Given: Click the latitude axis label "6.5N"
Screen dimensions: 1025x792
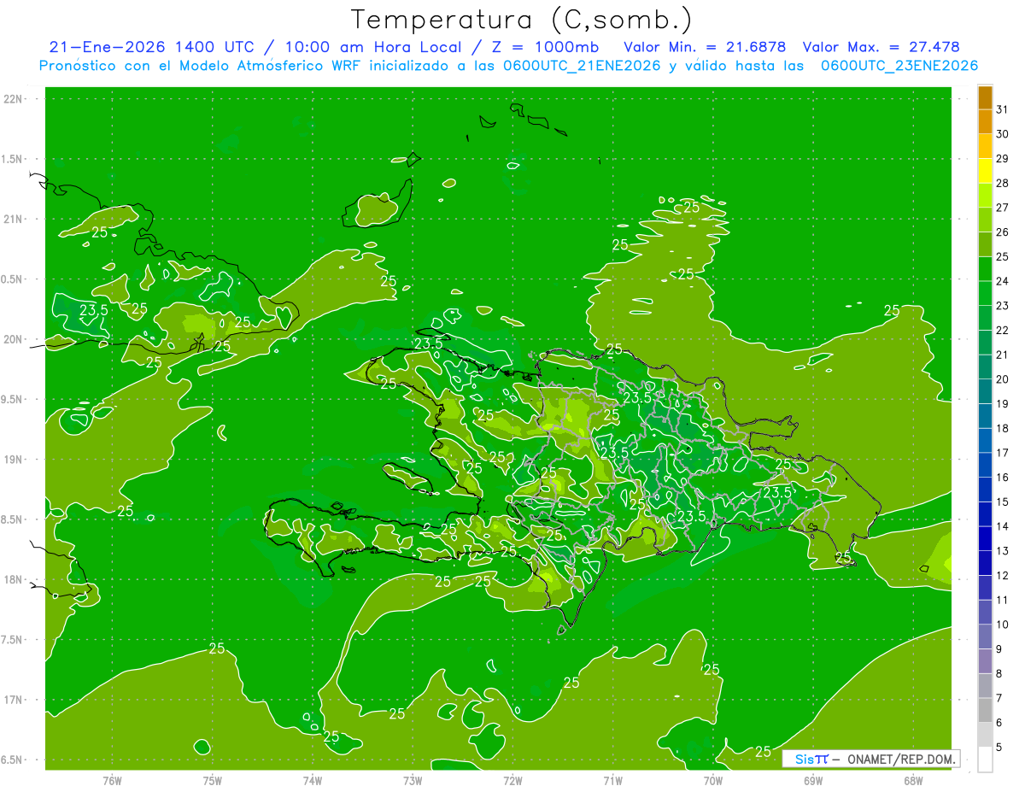Looking at the screenshot, I should tap(12, 760).
